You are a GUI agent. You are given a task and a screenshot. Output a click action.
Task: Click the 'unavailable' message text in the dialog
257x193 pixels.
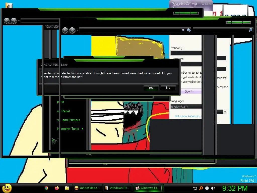[106, 75]
